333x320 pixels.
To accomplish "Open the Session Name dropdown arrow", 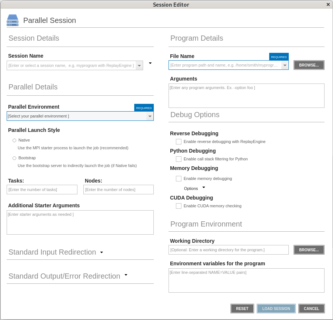I will (x=139, y=66).
